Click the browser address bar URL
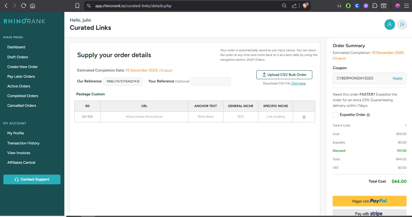The image size is (412, 217). coord(133,6)
